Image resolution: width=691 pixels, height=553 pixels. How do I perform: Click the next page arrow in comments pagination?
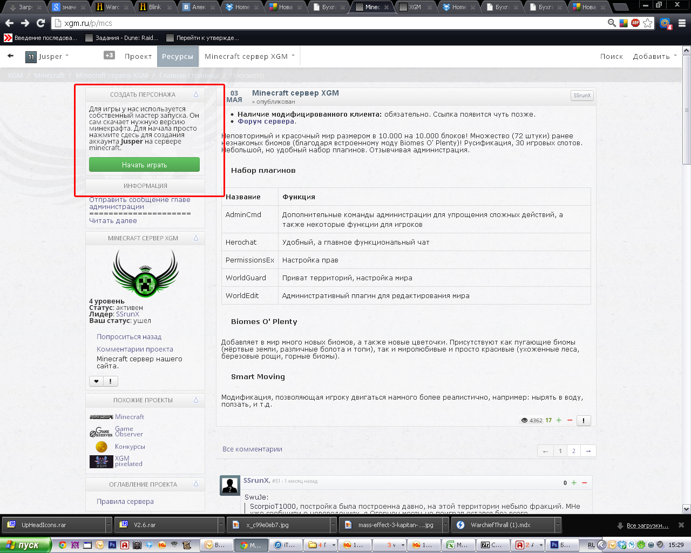click(x=588, y=451)
